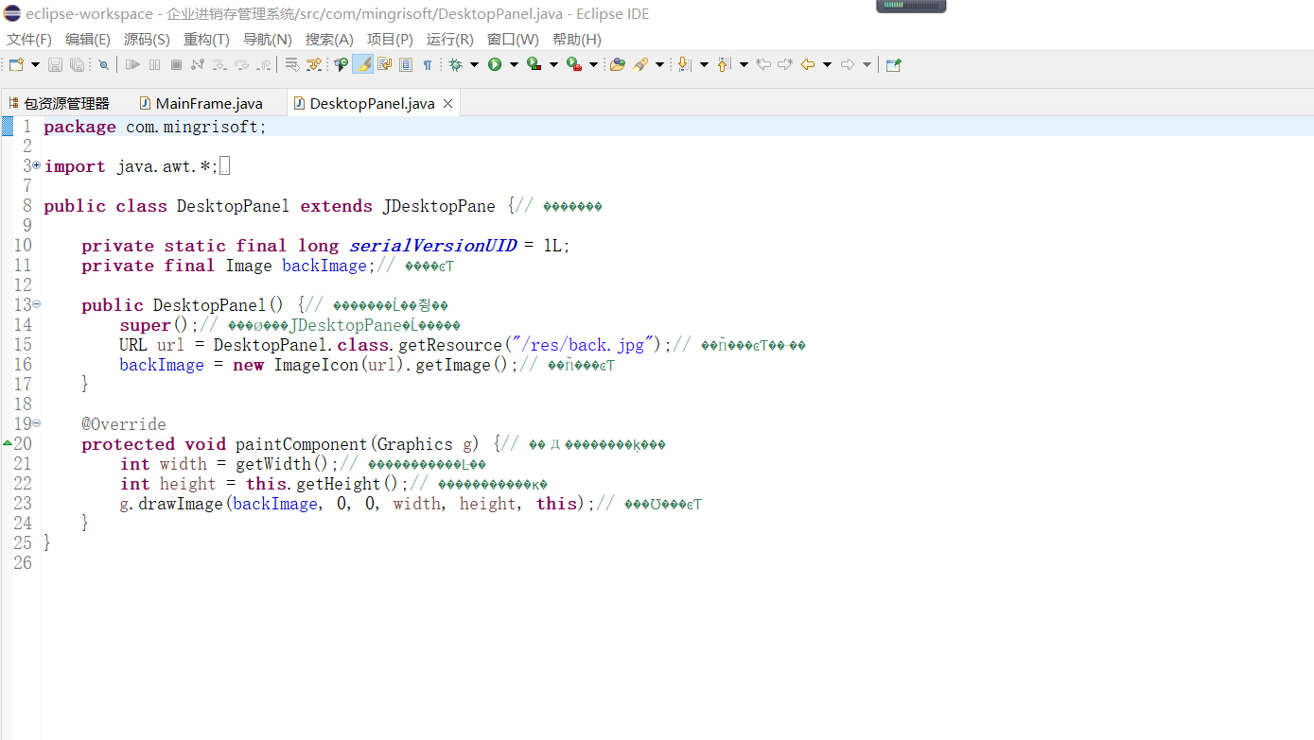The width and height of the screenshot is (1314, 740).
Task: Collapse the paintComponent method at line 19
Action: click(x=37, y=422)
